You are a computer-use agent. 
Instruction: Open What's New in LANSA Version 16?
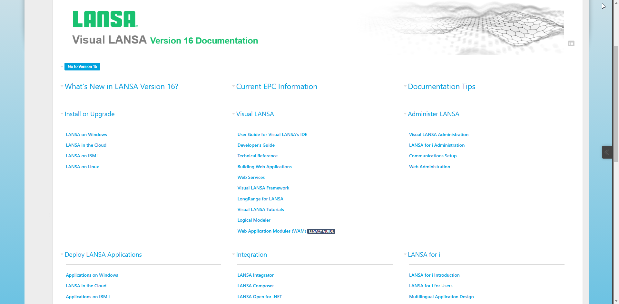[121, 87]
